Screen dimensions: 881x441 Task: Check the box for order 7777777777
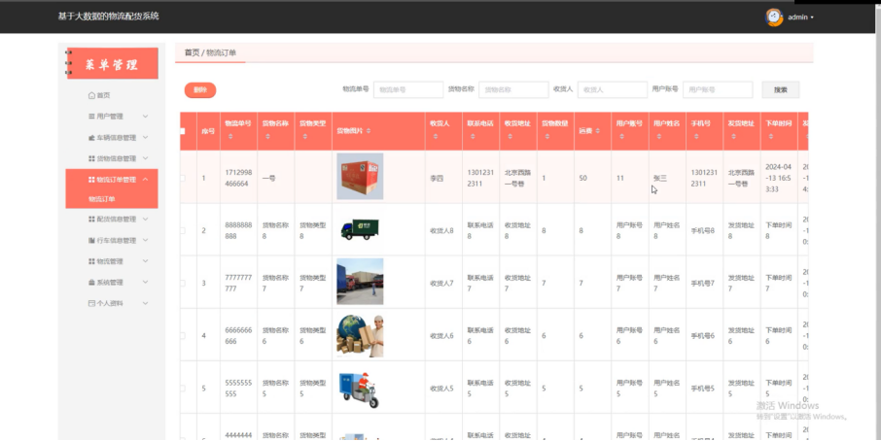(182, 283)
